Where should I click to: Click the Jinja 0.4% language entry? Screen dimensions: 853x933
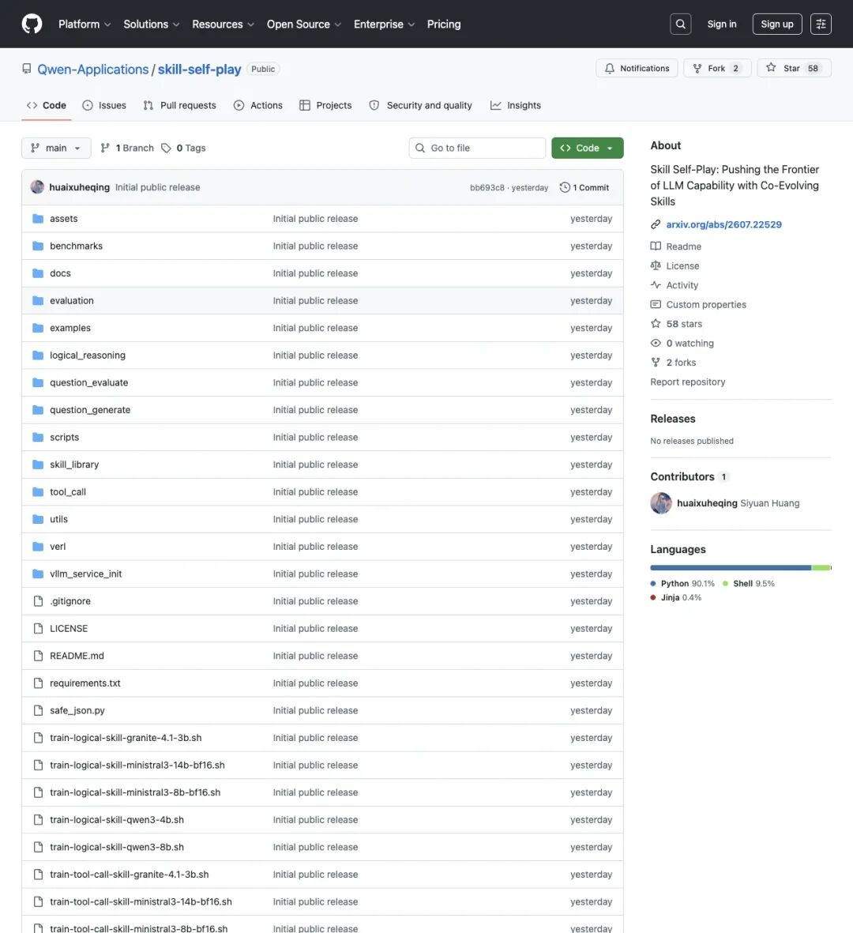(x=676, y=597)
